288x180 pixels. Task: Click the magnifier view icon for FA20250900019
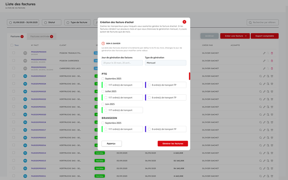click(x=260, y=76)
